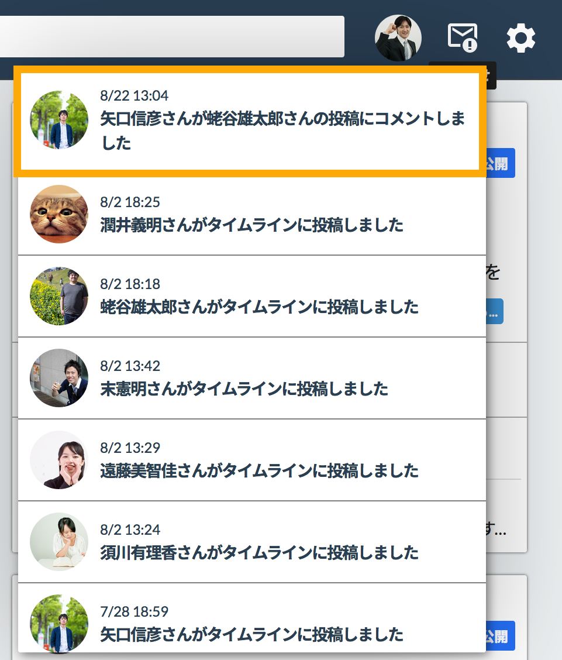The height and width of the screenshot is (660, 562).
Task: Click the blue 公開 button at top right
Action: pyautogui.click(x=500, y=163)
